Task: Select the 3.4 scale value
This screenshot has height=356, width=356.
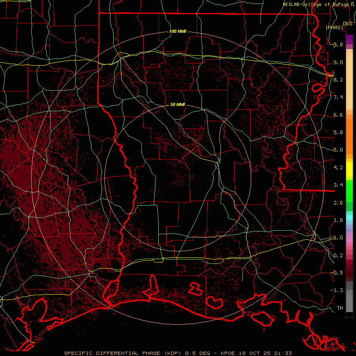Action: (x=338, y=185)
